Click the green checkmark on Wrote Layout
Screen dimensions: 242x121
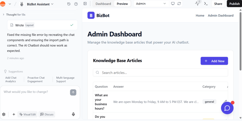click(x=72, y=25)
